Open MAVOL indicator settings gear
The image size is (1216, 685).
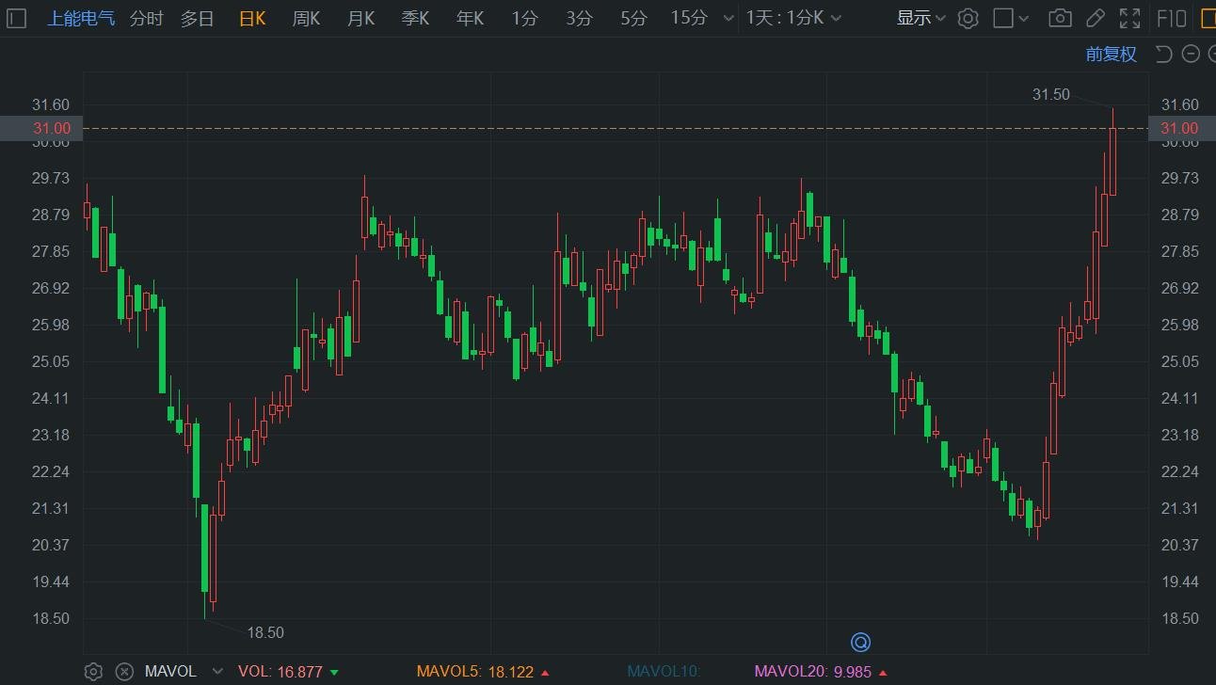pos(93,672)
